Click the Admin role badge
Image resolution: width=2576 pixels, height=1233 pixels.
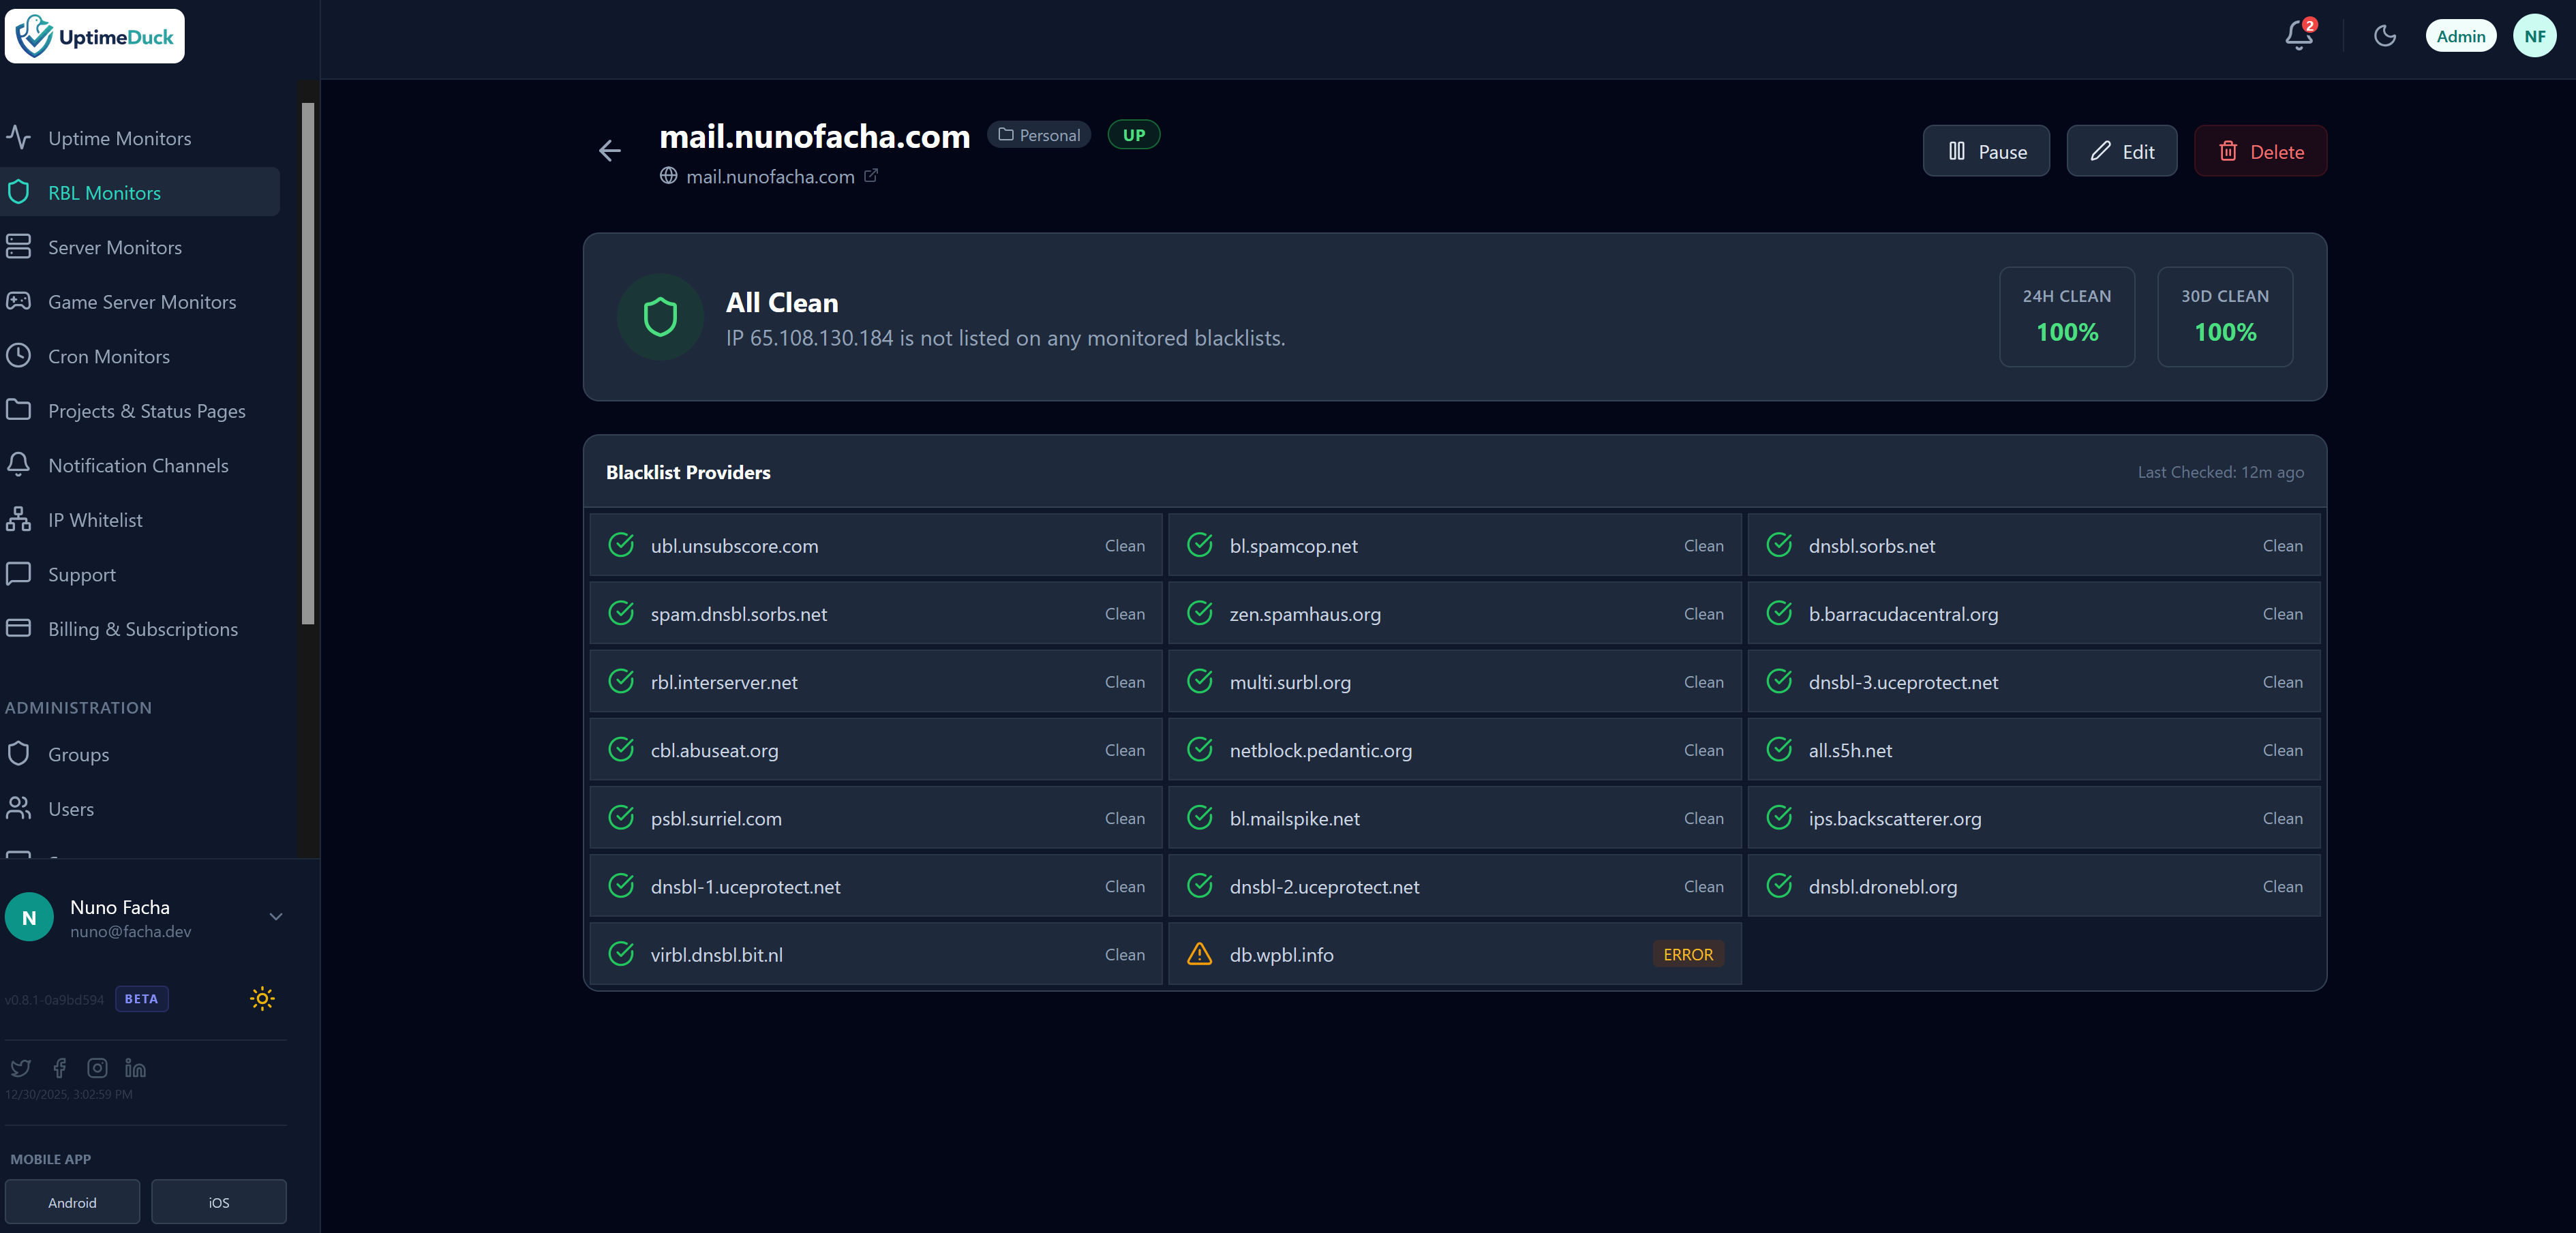point(2460,37)
